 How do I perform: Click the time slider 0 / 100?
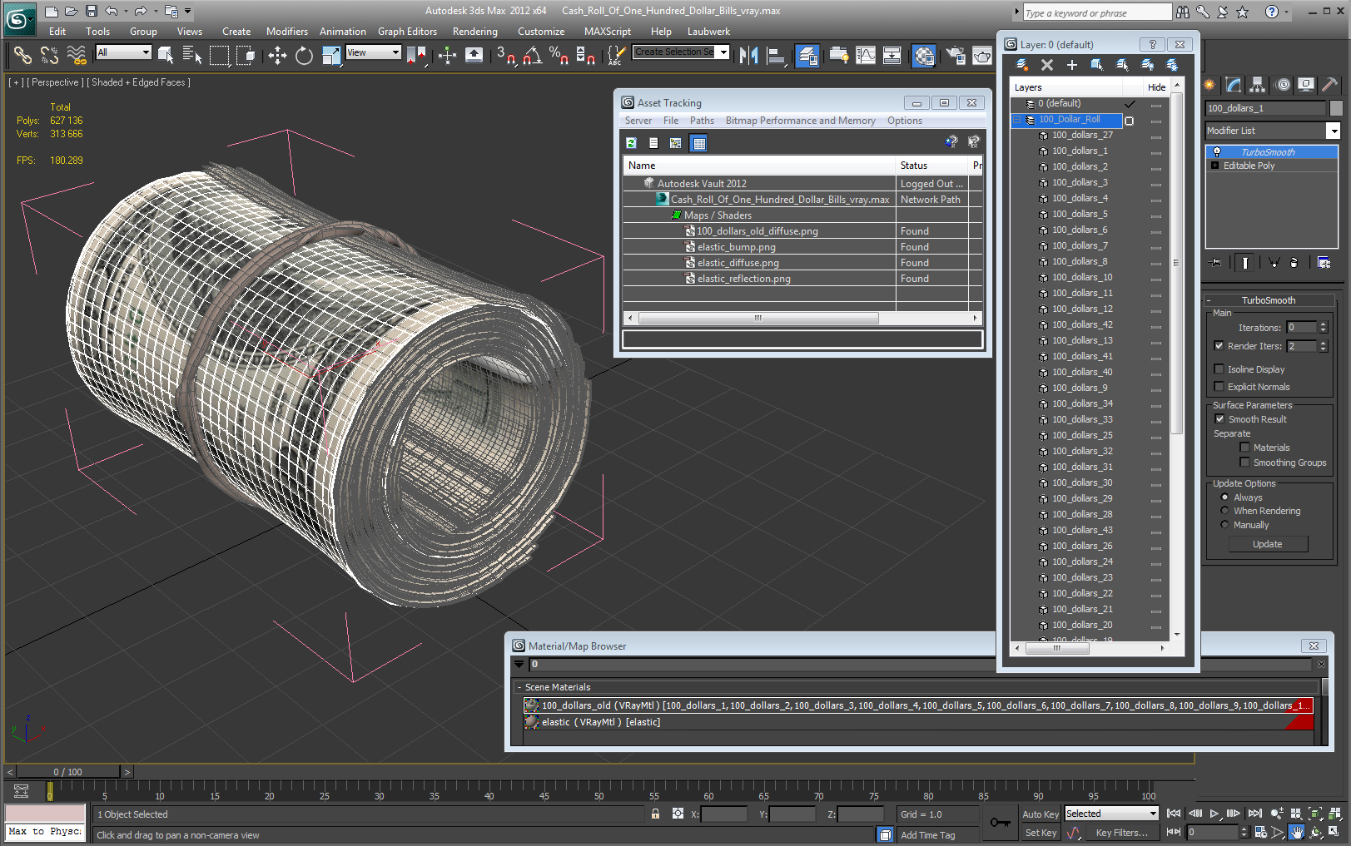coord(68,772)
